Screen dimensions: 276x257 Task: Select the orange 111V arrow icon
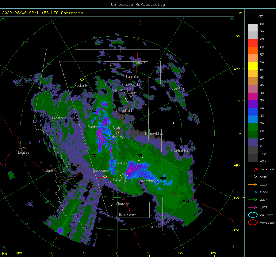tap(253, 184)
